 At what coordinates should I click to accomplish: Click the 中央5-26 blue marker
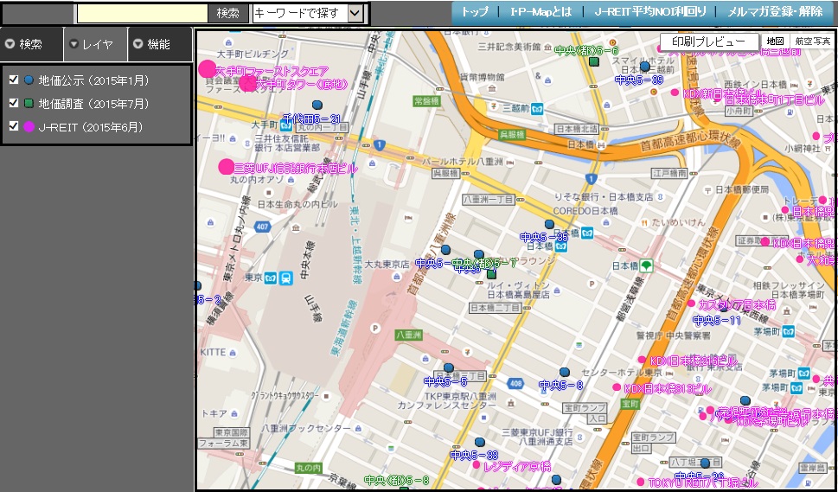click(x=705, y=463)
